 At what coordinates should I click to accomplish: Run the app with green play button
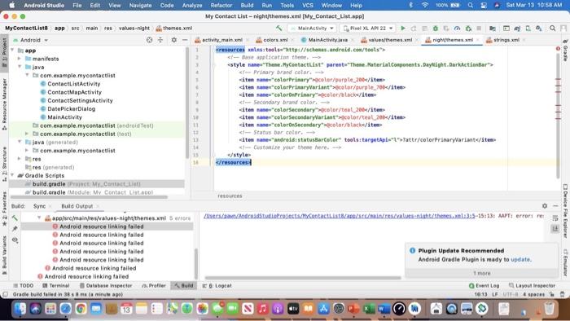(x=403, y=28)
